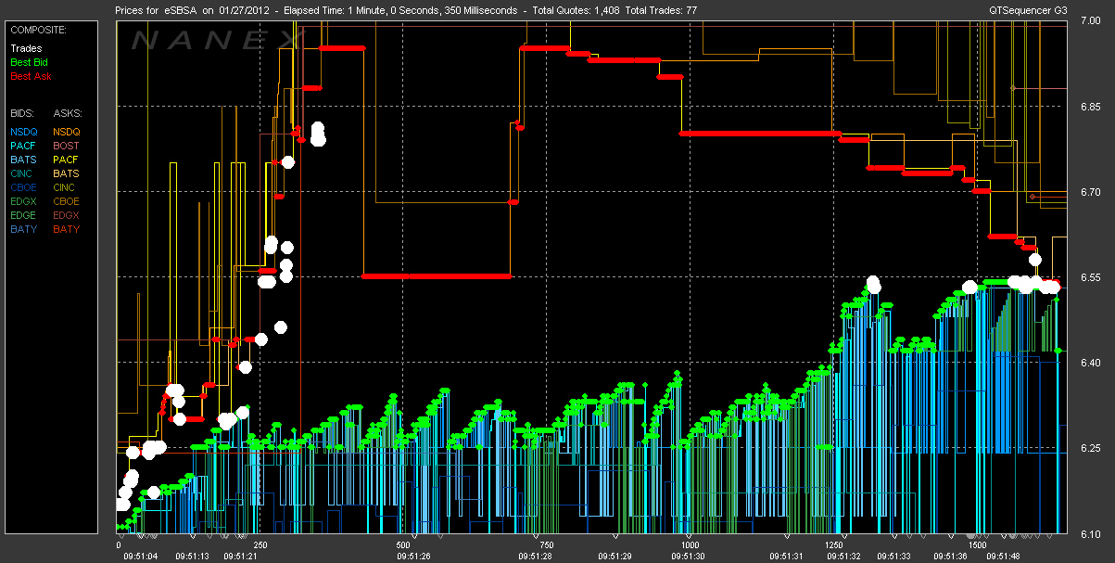1115x563 pixels.
Task: Click the 'Trades' legend entry
Action: [x=25, y=48]
